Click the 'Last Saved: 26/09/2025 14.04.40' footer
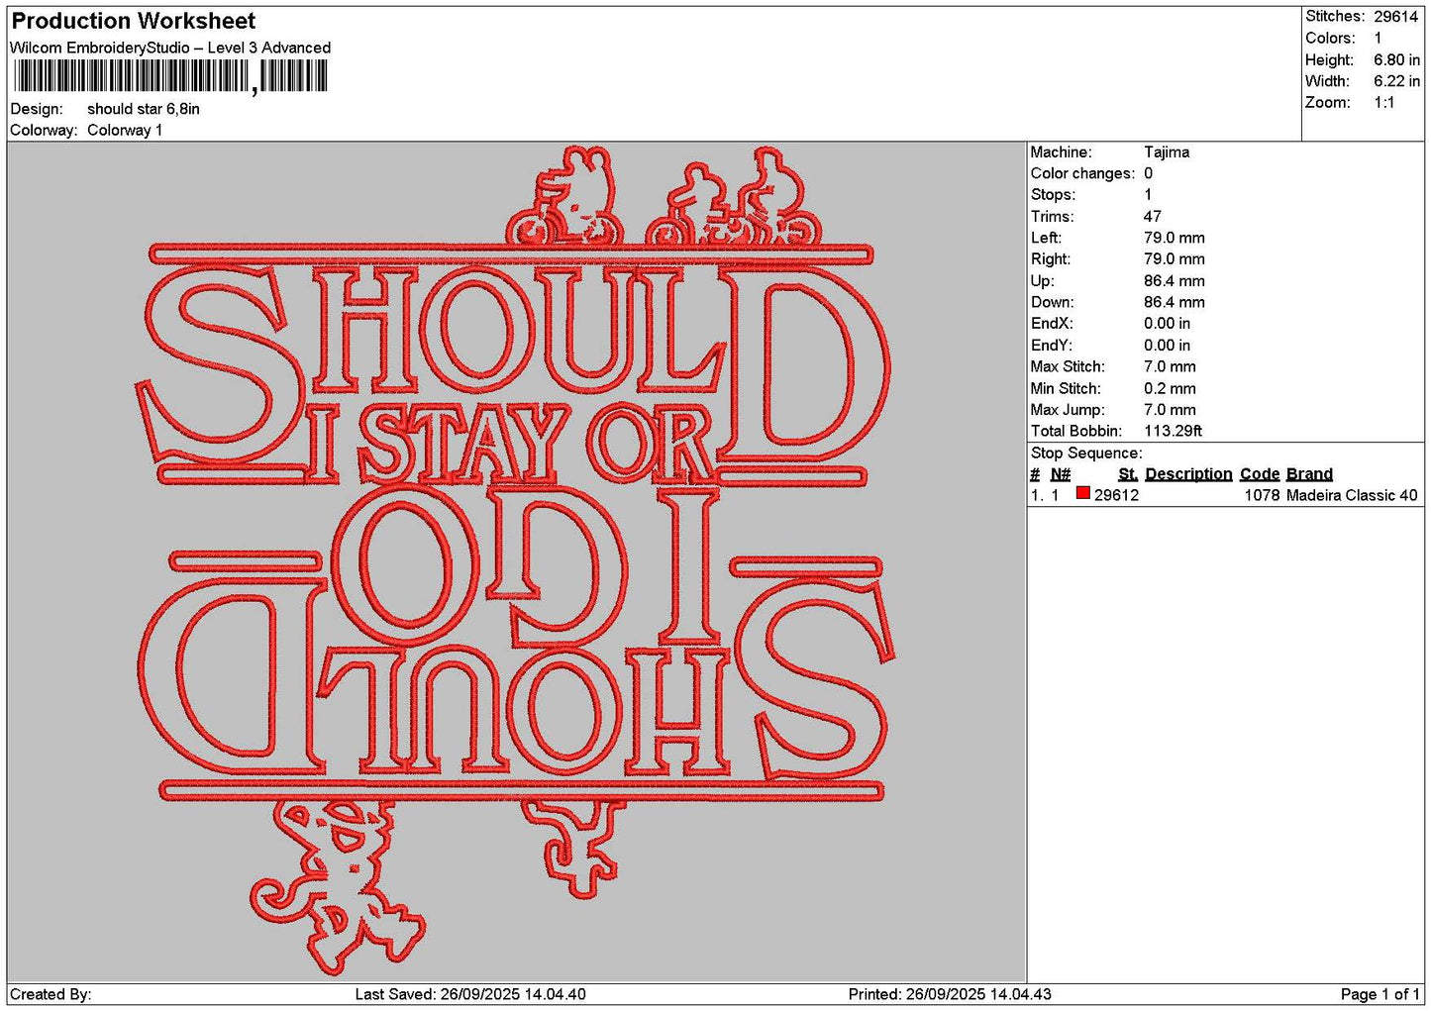 click(x=470, y=994)
